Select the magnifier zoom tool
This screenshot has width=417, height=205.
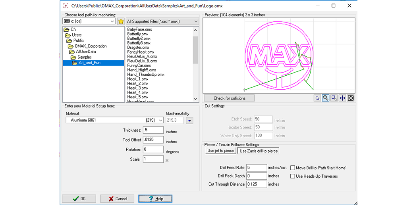(x=326, y=98)
